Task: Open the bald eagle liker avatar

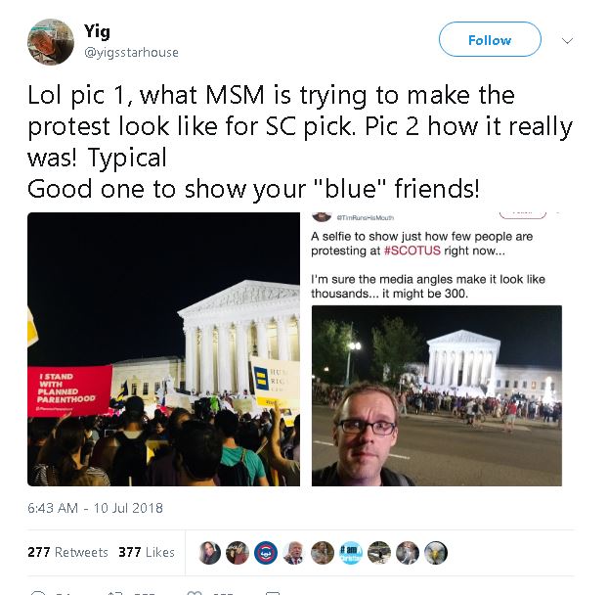Action: [436, 553]
